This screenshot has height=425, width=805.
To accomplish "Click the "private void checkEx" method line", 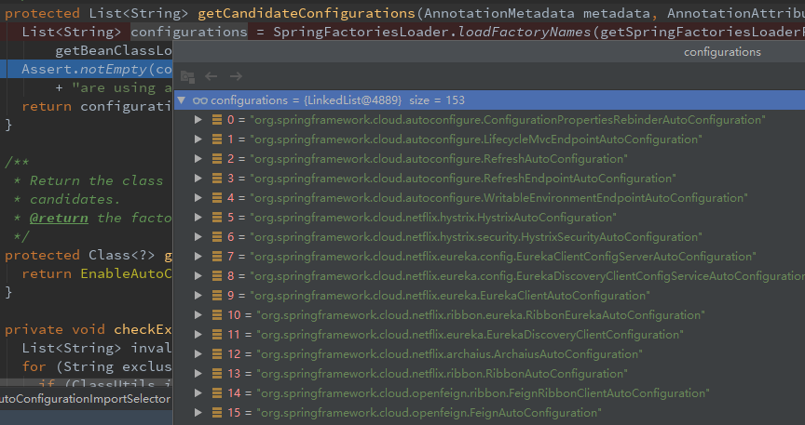I will 89,329.
